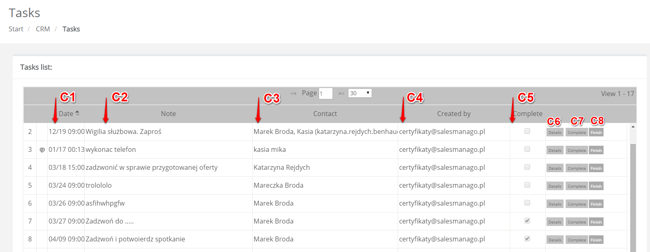
Task: Click the contact 'kasia mika'
Action: pos(270,150)
